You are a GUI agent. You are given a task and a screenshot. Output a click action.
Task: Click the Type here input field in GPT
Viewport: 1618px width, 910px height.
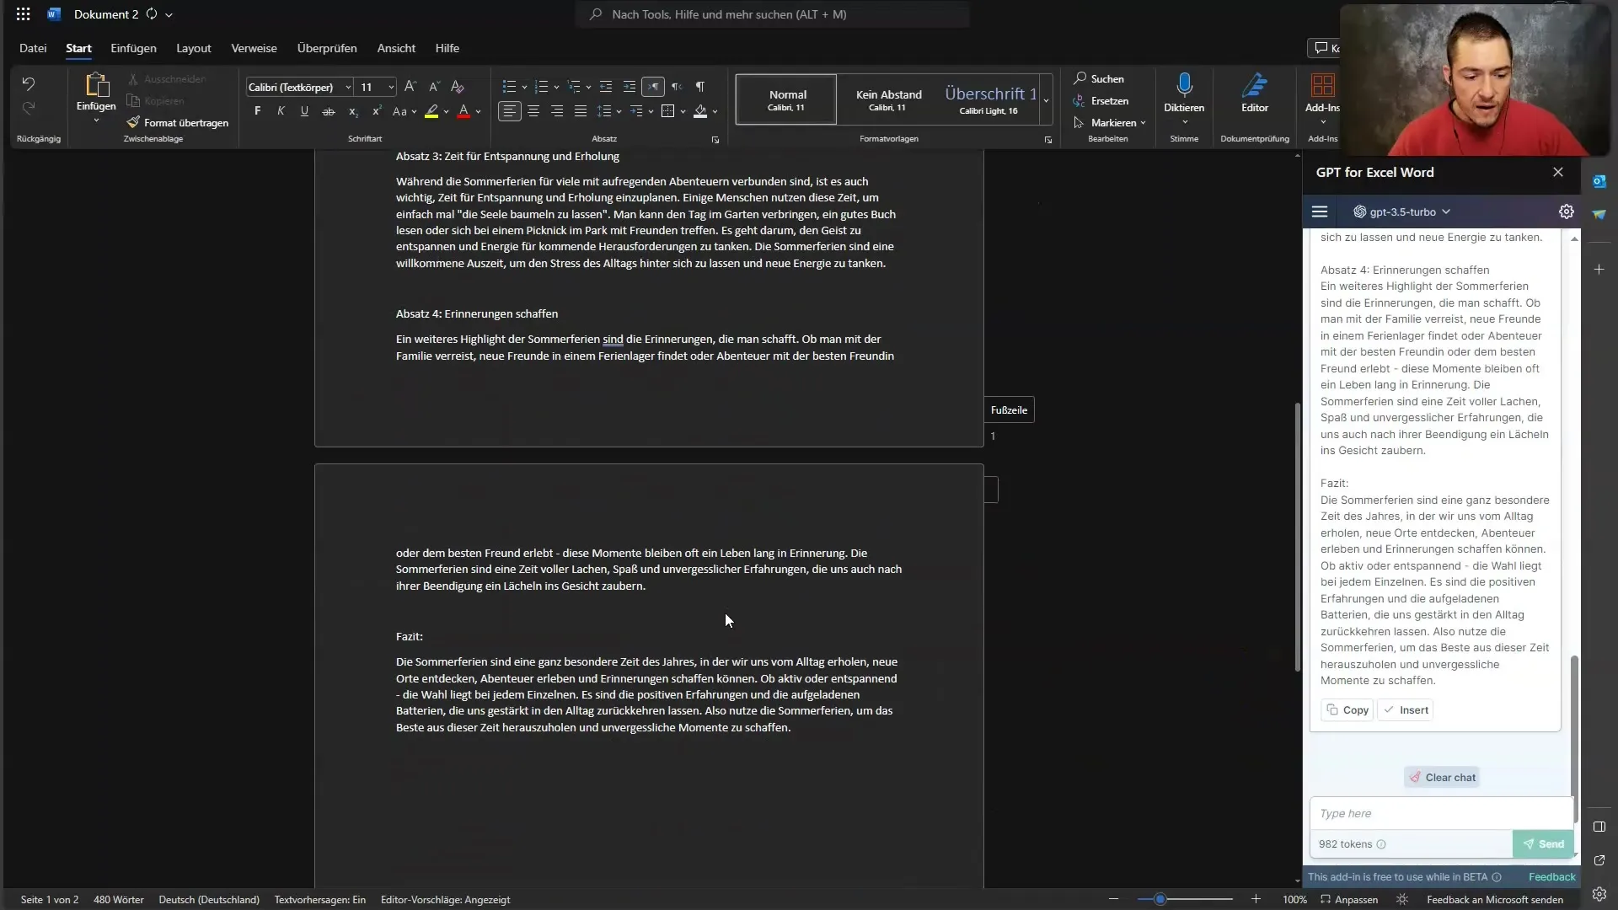pyautogui.click(x=1433, y=813)
